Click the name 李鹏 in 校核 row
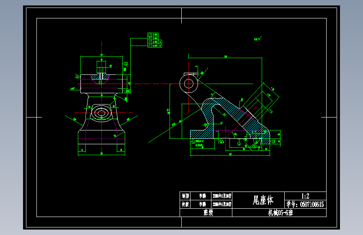 click(x=202, y=204)
